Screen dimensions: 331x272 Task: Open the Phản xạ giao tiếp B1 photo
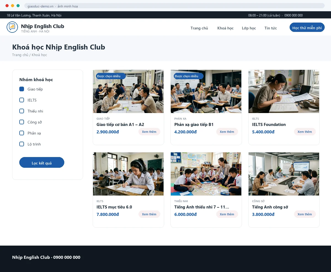206,91
